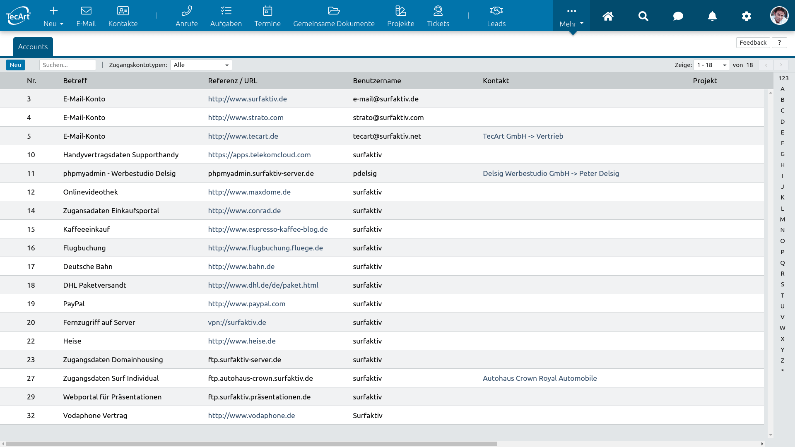
Task: Open the E-Mail module icon
Action: point(86,11)
